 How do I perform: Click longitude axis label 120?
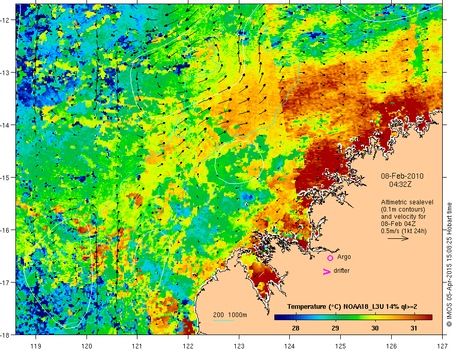(86, 346)
